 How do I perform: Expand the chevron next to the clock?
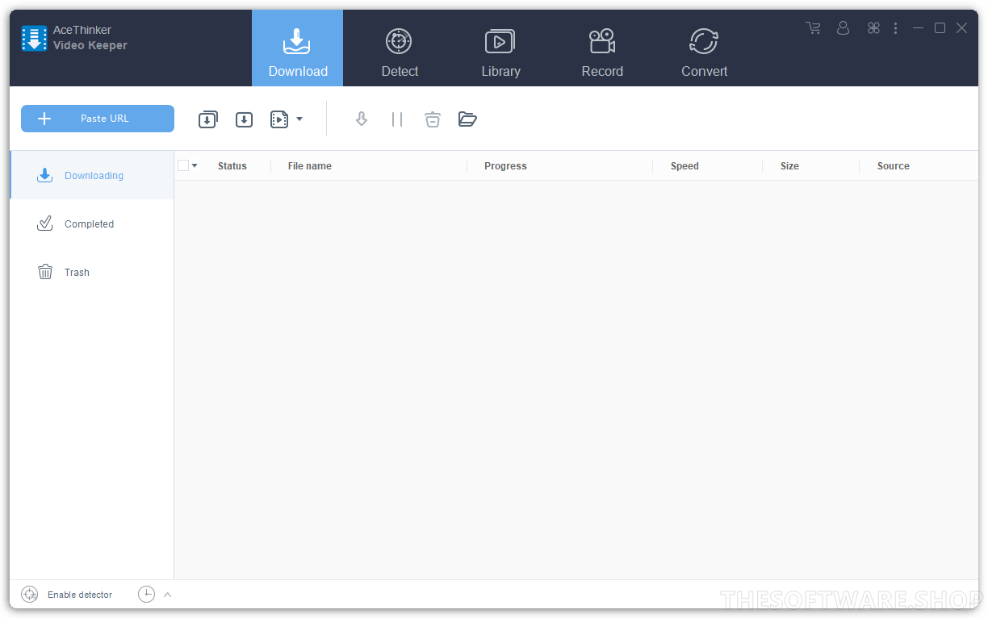167,595
